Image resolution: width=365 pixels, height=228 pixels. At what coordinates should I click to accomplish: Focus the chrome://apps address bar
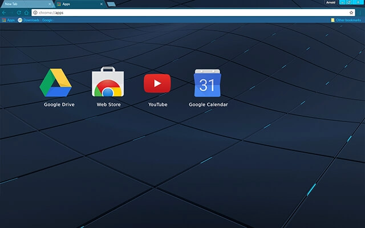tap(193, 13)
